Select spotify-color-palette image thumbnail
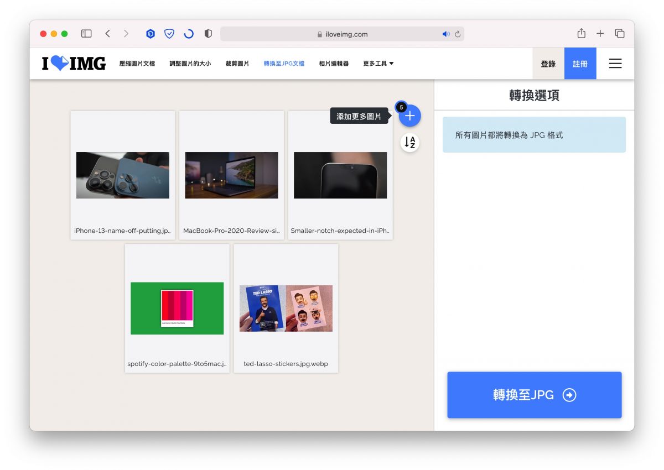The width and height of the screenshot is (664, 470). [x=177, y=308]
